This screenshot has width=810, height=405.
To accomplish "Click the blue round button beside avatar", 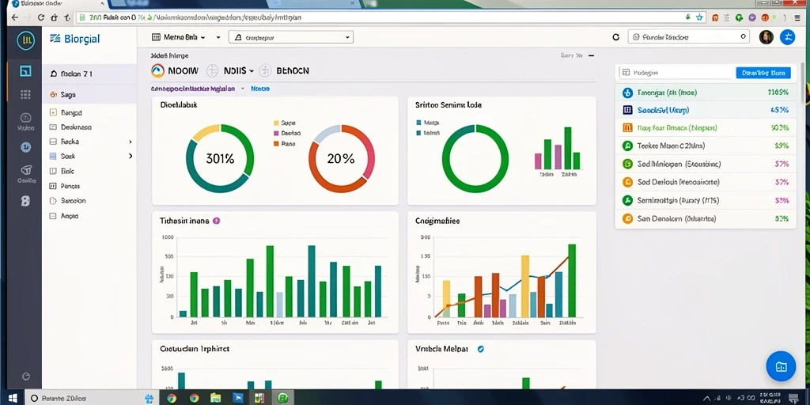I will [787, 37].
